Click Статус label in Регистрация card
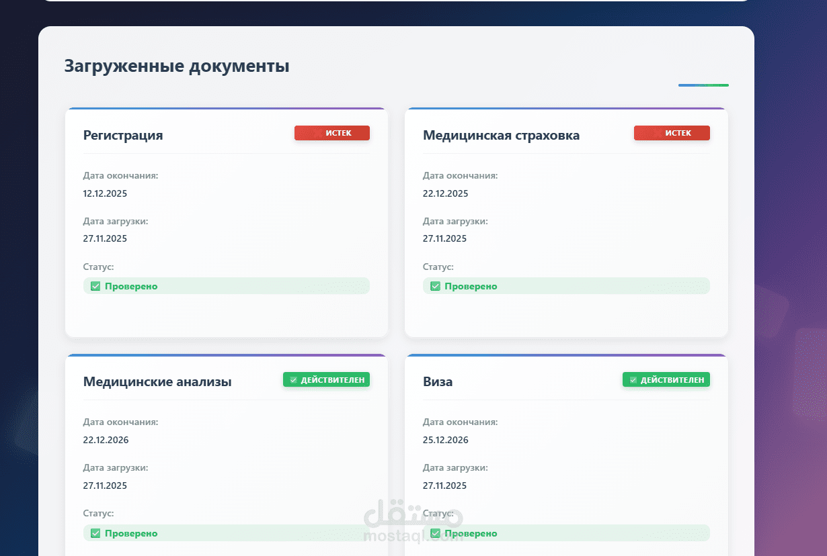827x556 pixels. point(98,267)
